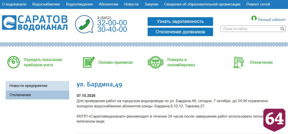Select Отключения in the sidebar
Image resolution: width=288 pixels, height=134 pixels.
(x=37, y=95)
